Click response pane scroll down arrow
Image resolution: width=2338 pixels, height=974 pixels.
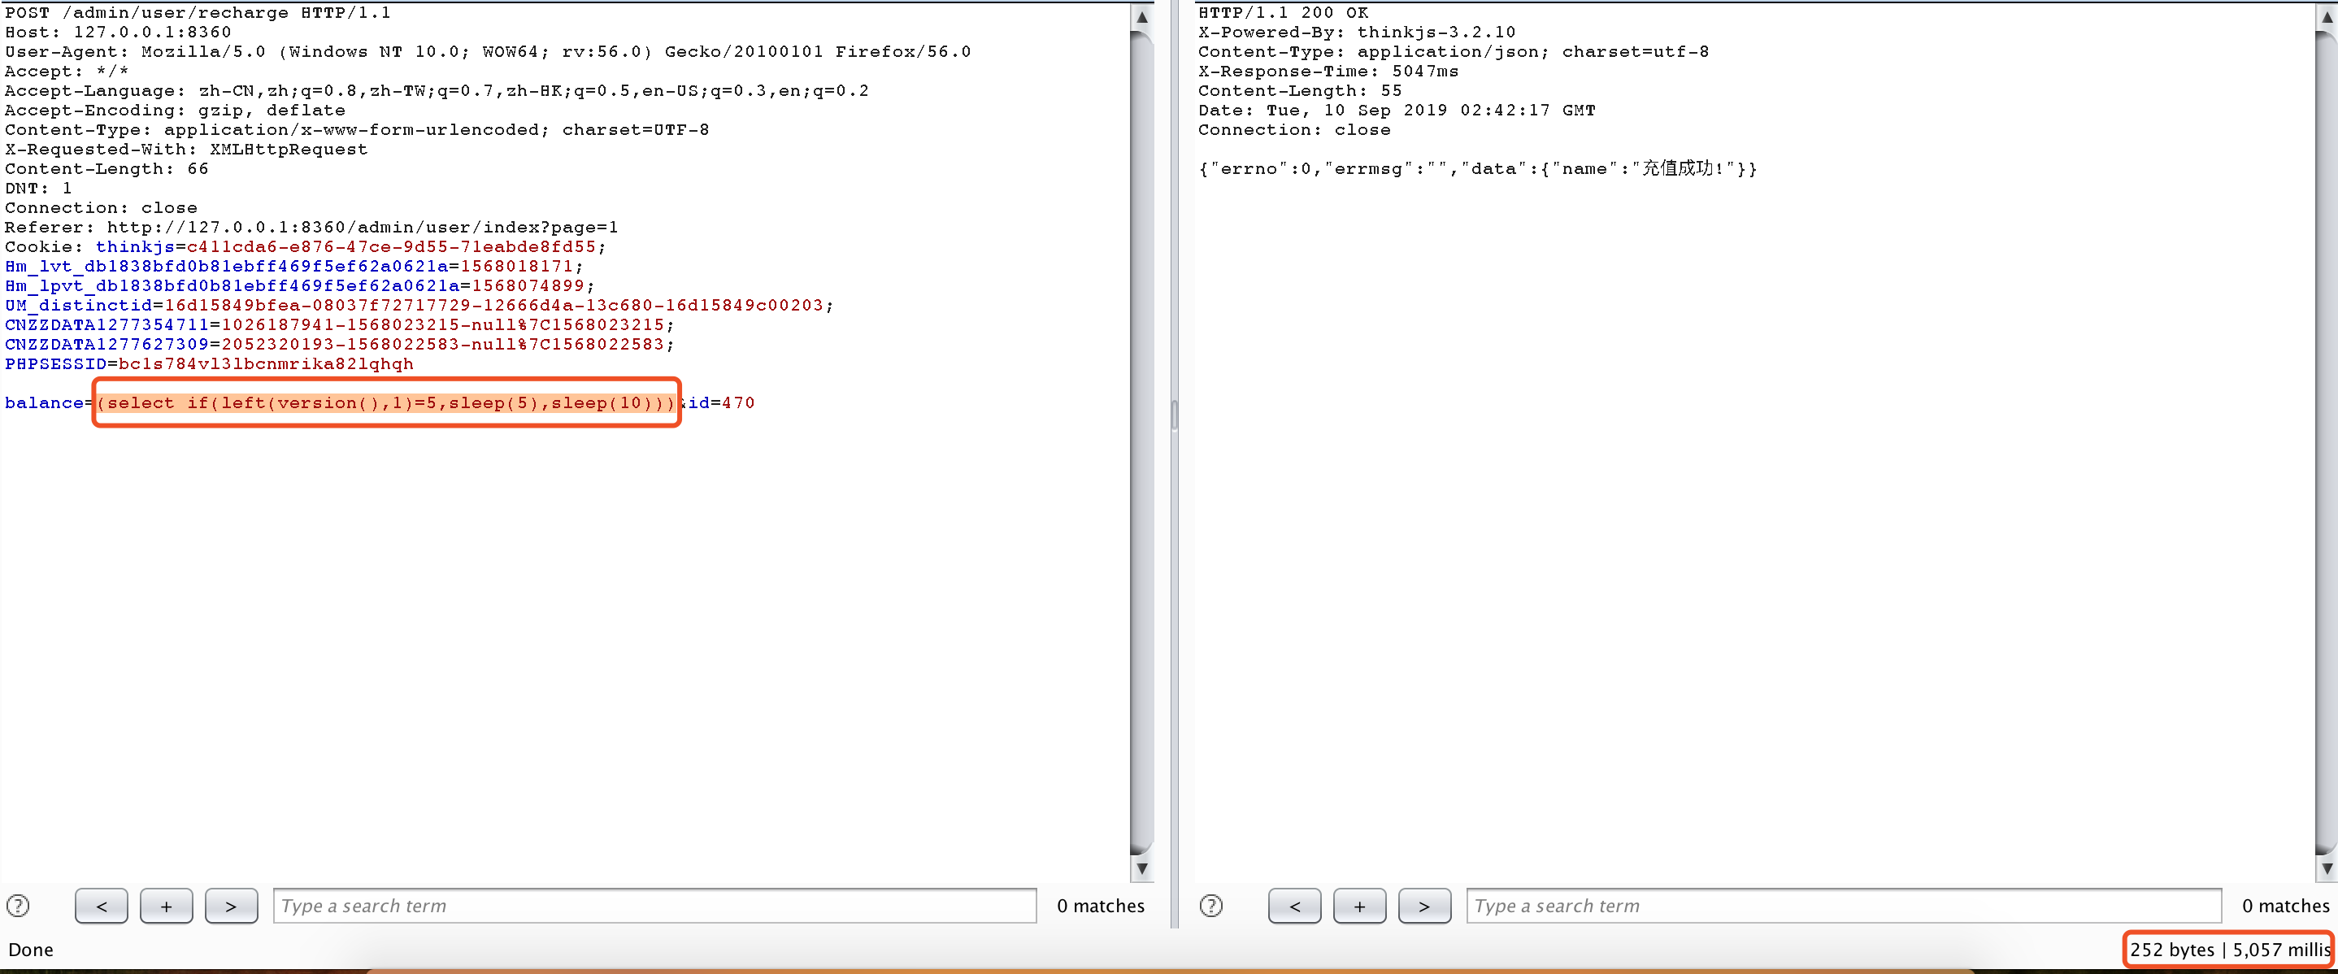[x=2326, y=867]
